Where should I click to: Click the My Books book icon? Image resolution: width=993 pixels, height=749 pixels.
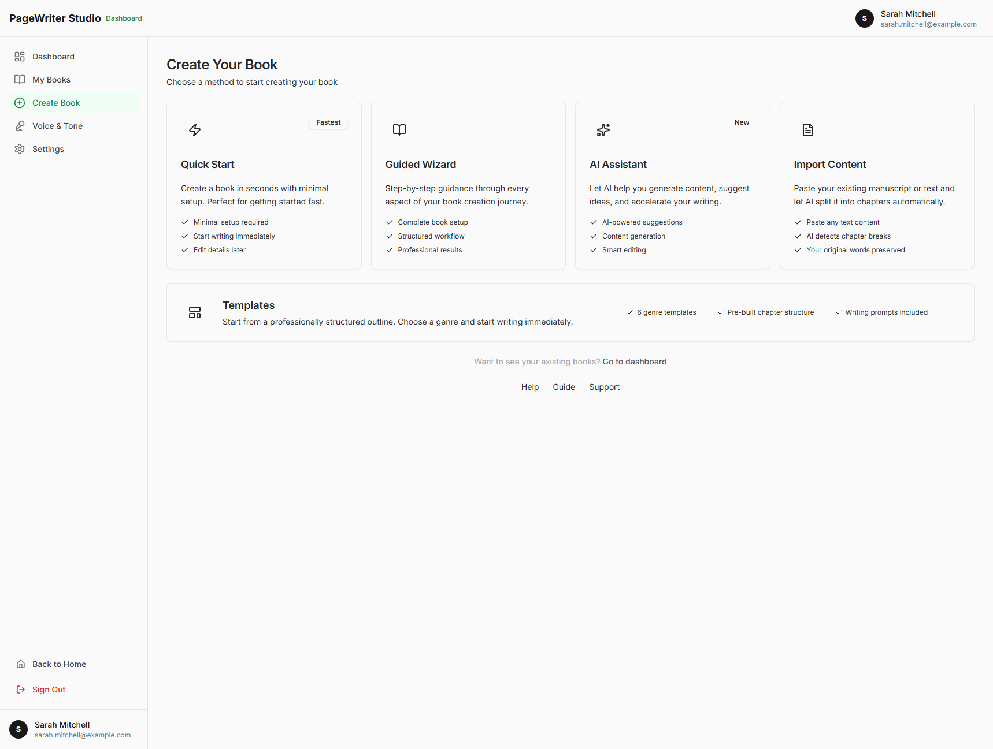click(19, 79)
